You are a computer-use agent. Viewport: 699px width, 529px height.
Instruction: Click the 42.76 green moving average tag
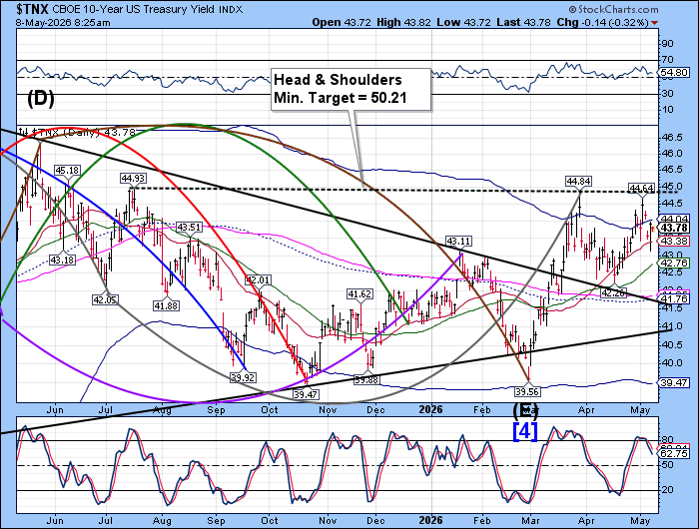coord(674,263)
